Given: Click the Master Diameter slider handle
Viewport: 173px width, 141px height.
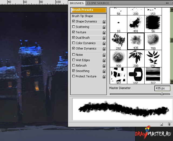Looking at the screenshot, I should [x=162, y=94].
